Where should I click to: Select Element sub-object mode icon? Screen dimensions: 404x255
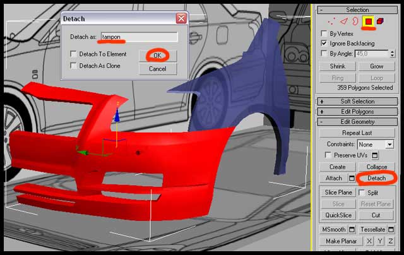click(x=380, y=21)
